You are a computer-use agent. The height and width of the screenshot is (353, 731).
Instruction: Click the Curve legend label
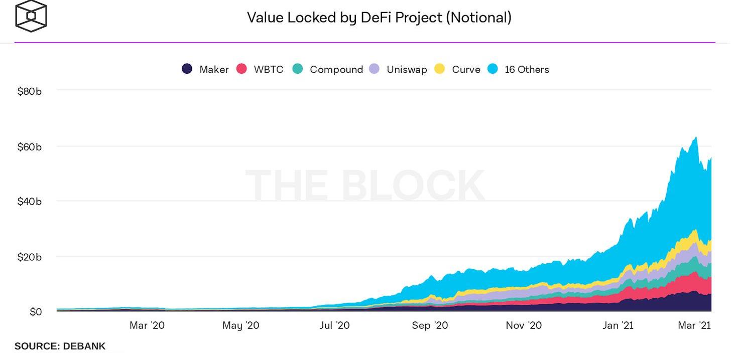pyautogui.click(x=466, y=70)
